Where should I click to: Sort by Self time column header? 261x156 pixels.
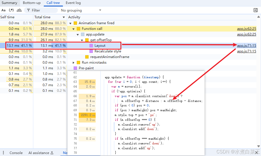pyautogui.click(x=16, y=17)
